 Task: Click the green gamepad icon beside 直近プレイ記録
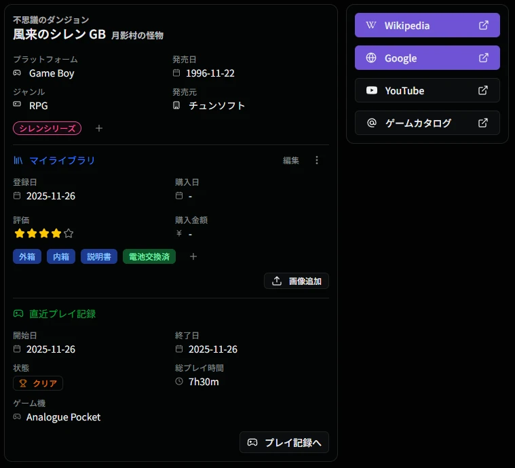[18, 313]
